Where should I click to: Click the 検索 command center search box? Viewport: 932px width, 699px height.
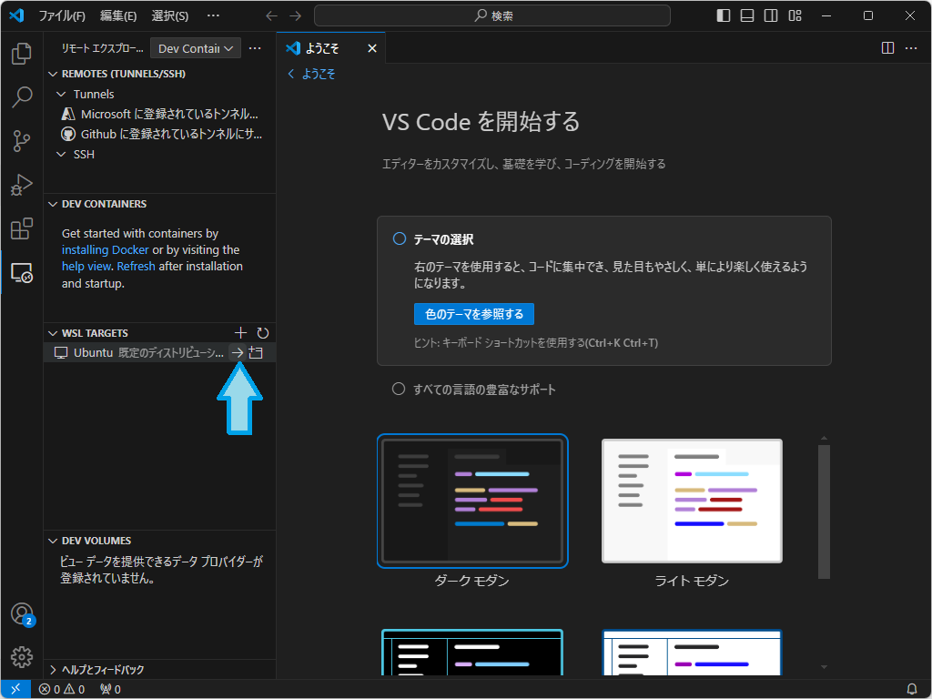[x=492, y=15]
